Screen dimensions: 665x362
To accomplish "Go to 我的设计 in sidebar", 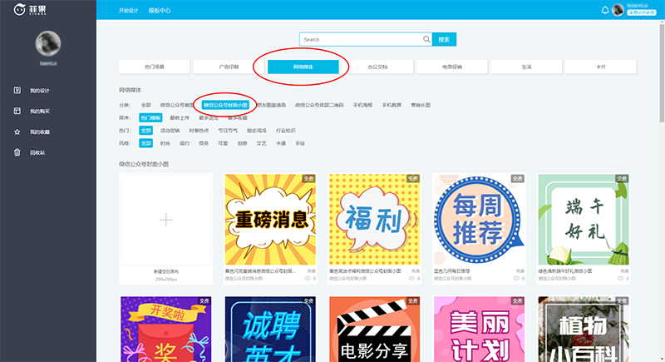I will (39, 91).
